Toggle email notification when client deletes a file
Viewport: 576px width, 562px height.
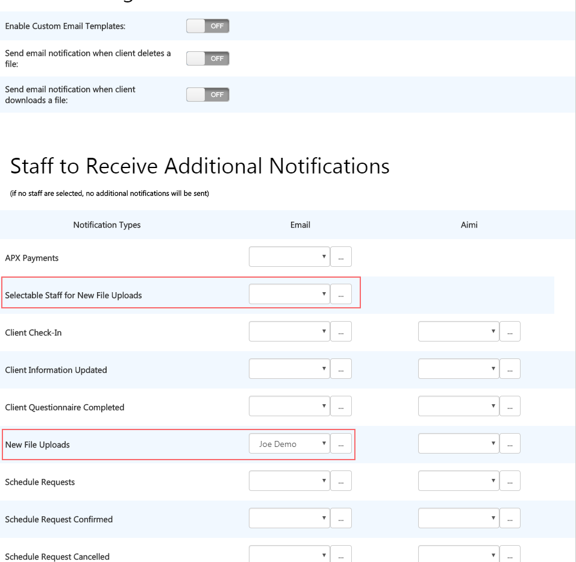(207, 58)
